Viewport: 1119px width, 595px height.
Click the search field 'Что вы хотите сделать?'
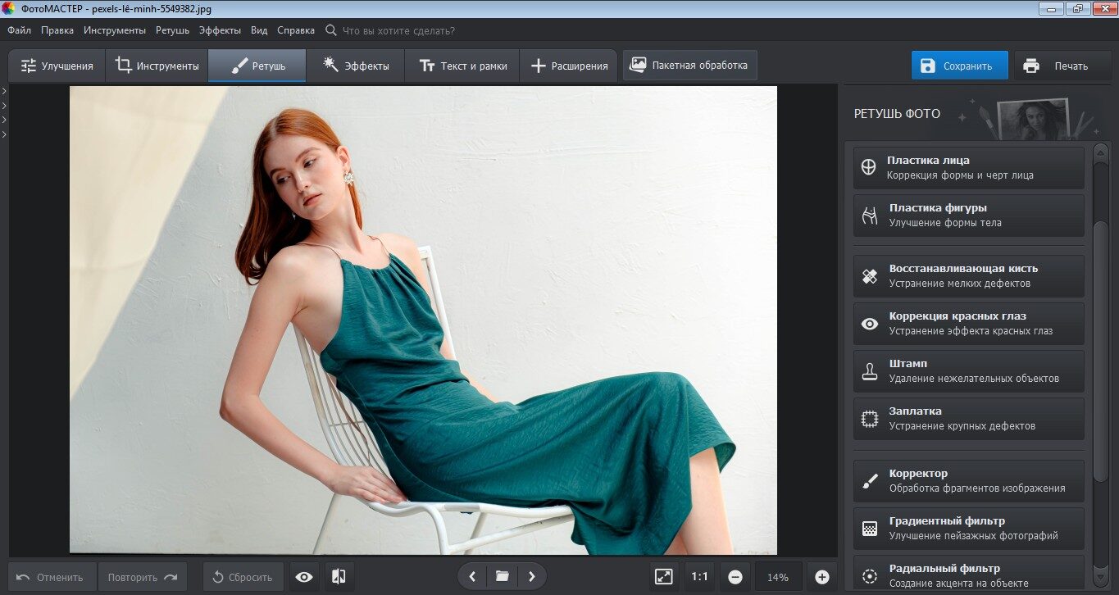(398, 30)
